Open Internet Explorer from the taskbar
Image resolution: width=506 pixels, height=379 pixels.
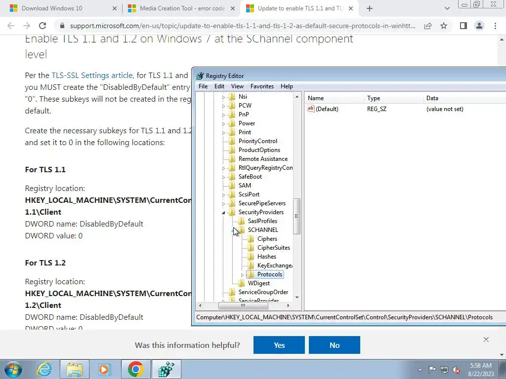(43, 369)
